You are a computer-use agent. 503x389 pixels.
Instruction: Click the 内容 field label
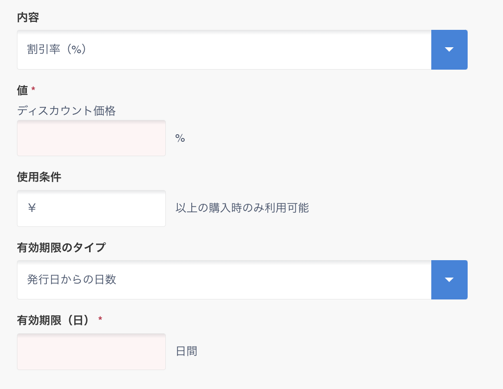(28, 18)
